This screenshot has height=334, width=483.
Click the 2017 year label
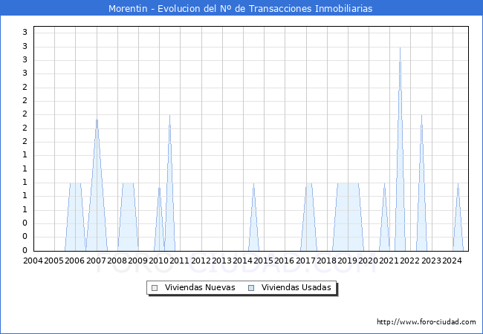point(305,261)
